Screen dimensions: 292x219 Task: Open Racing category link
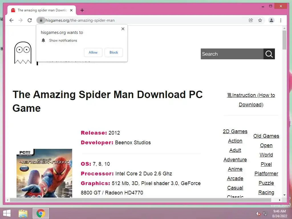coord(266,192)
